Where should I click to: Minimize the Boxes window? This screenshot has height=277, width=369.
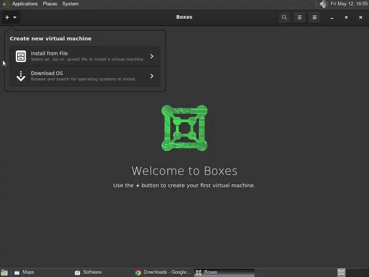(x=332, y=17)
